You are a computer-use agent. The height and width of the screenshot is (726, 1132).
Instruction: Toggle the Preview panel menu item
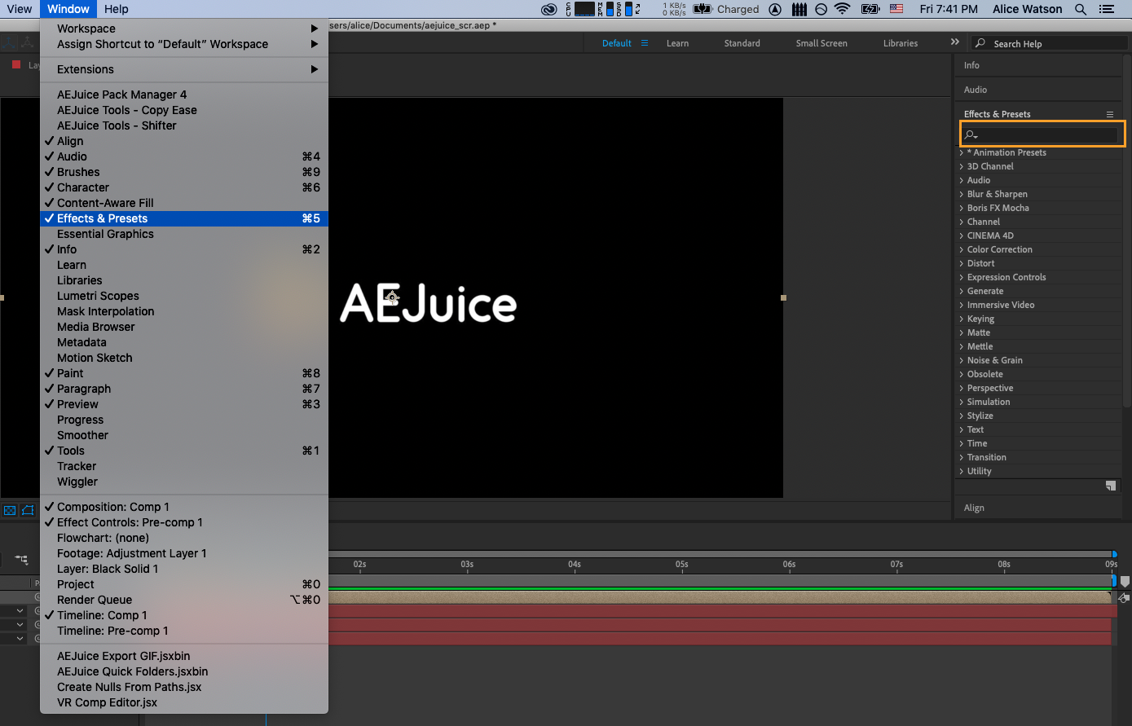coord(184,404)
